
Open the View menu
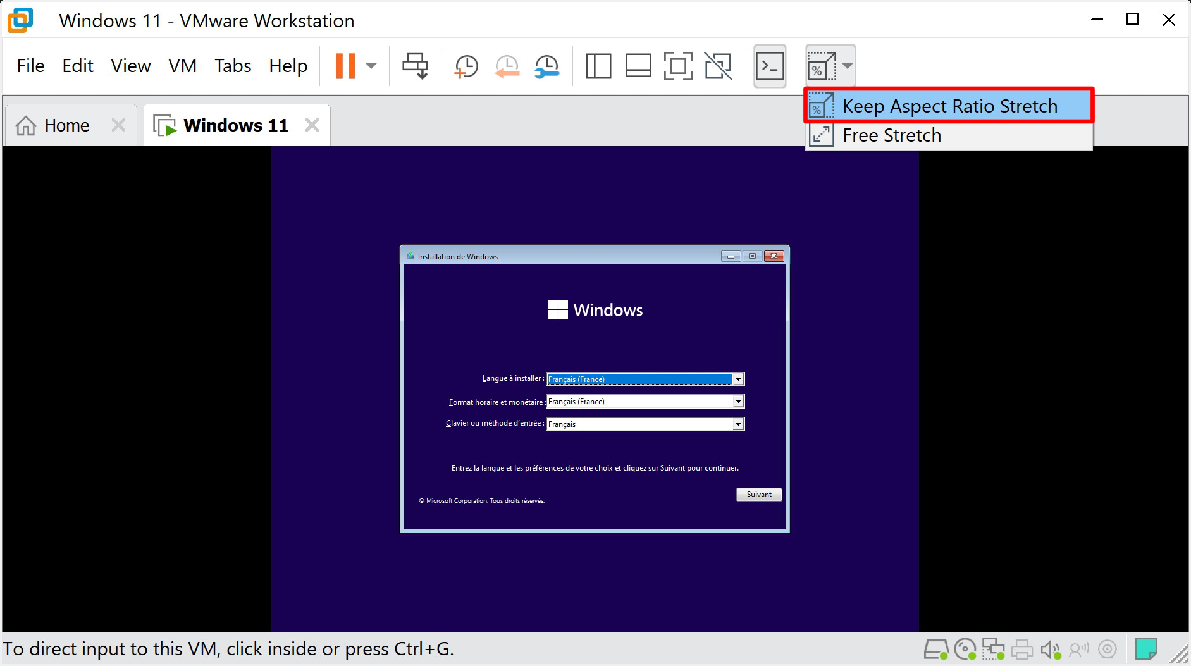(x=131, y=66)
